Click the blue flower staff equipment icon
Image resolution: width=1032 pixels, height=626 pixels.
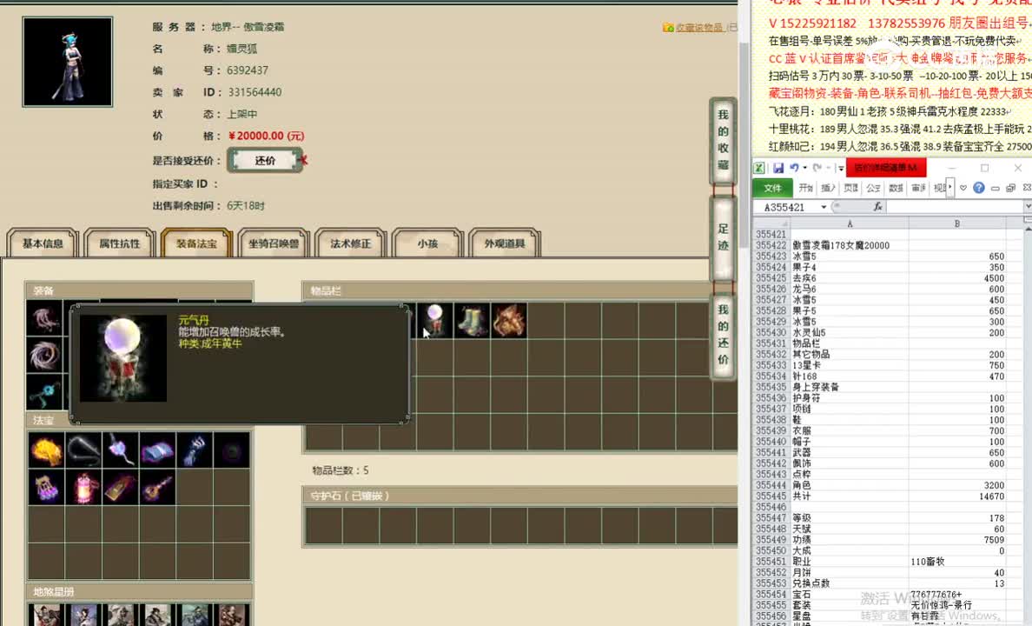pos(44,392)
